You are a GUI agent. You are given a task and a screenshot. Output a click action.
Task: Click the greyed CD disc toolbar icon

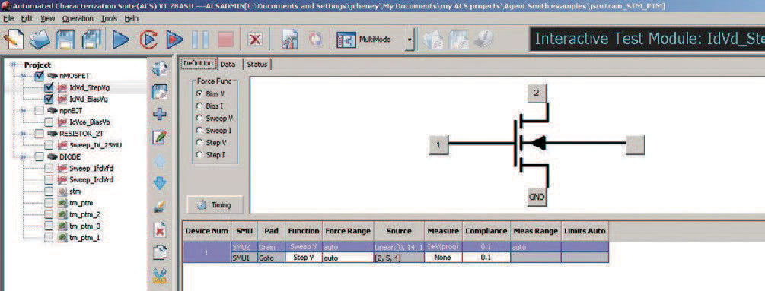click(x=483, y=40)
